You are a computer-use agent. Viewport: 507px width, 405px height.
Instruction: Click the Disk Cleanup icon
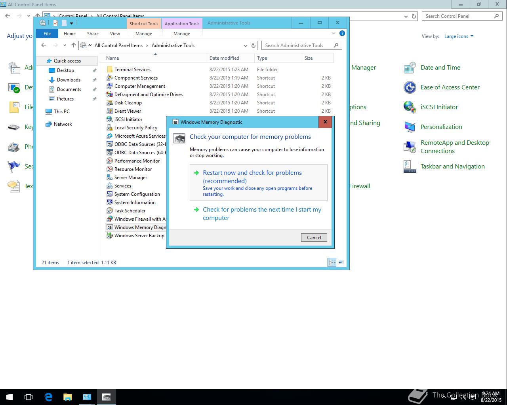tap(110, 103)
